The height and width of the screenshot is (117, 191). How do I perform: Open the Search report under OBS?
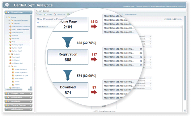(x=17, y=81)
